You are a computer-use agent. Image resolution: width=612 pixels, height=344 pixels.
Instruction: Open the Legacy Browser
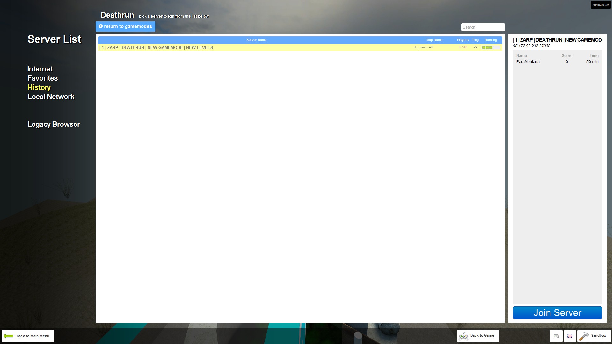[54, 124]
